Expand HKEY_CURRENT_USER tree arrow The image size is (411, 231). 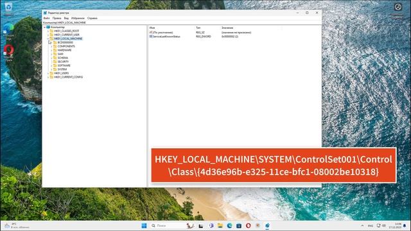click(48, 35)
